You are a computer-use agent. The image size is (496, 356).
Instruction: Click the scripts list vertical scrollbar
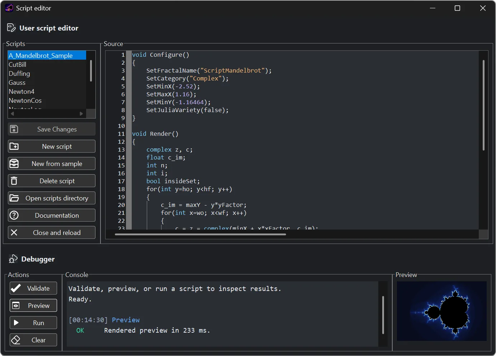point(91,71)
